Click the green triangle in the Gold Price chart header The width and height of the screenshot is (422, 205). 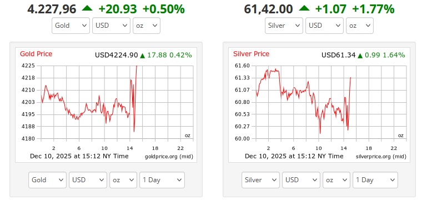pyautogui.click(x=143, y=56)
